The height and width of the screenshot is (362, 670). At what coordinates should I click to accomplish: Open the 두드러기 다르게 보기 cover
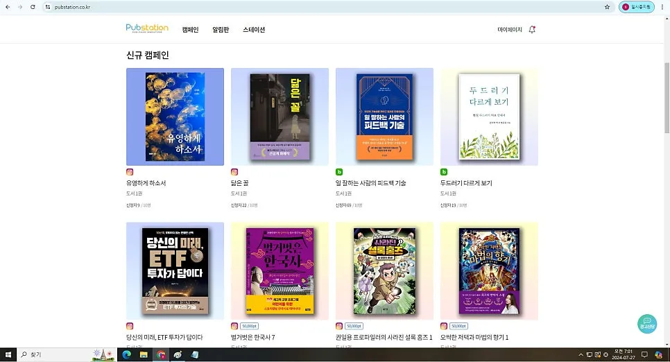(489, 117)
